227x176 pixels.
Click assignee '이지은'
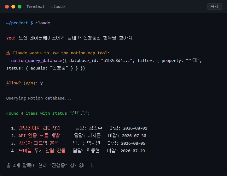coord(94,136)
